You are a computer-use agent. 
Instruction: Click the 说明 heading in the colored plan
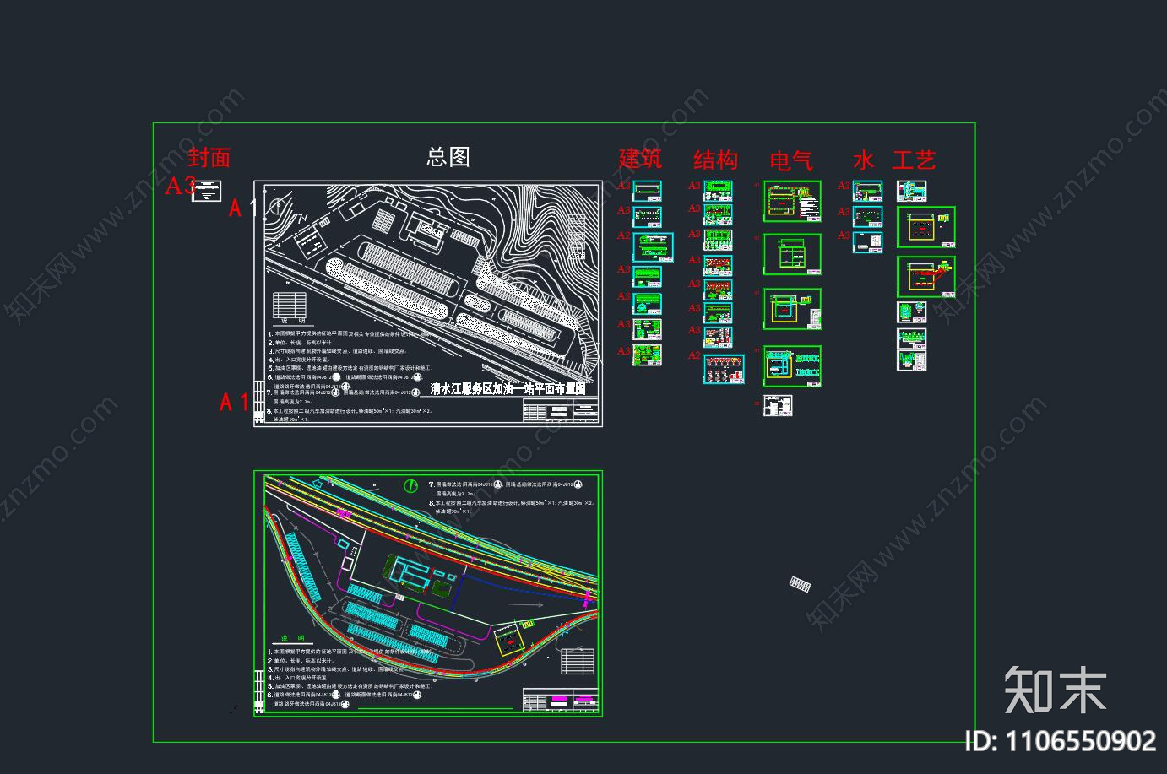tap(293, 639)
